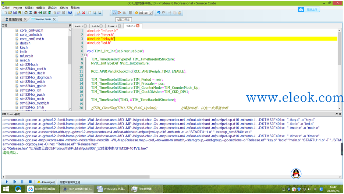Click the taskbar volume speaker icon
This screenshot has width=344, height=194.
[309, 189]
